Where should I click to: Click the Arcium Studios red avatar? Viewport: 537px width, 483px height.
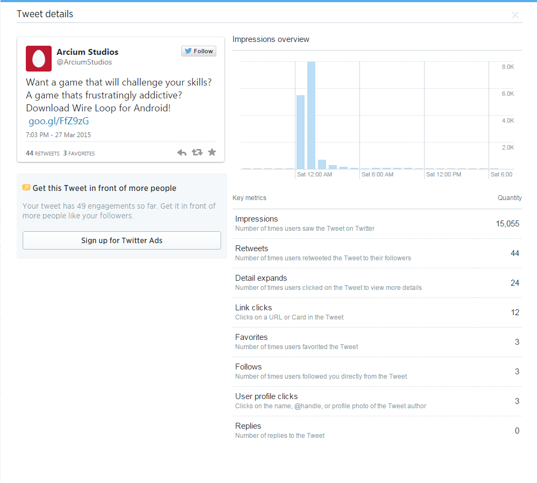click(x=39, y=59)
